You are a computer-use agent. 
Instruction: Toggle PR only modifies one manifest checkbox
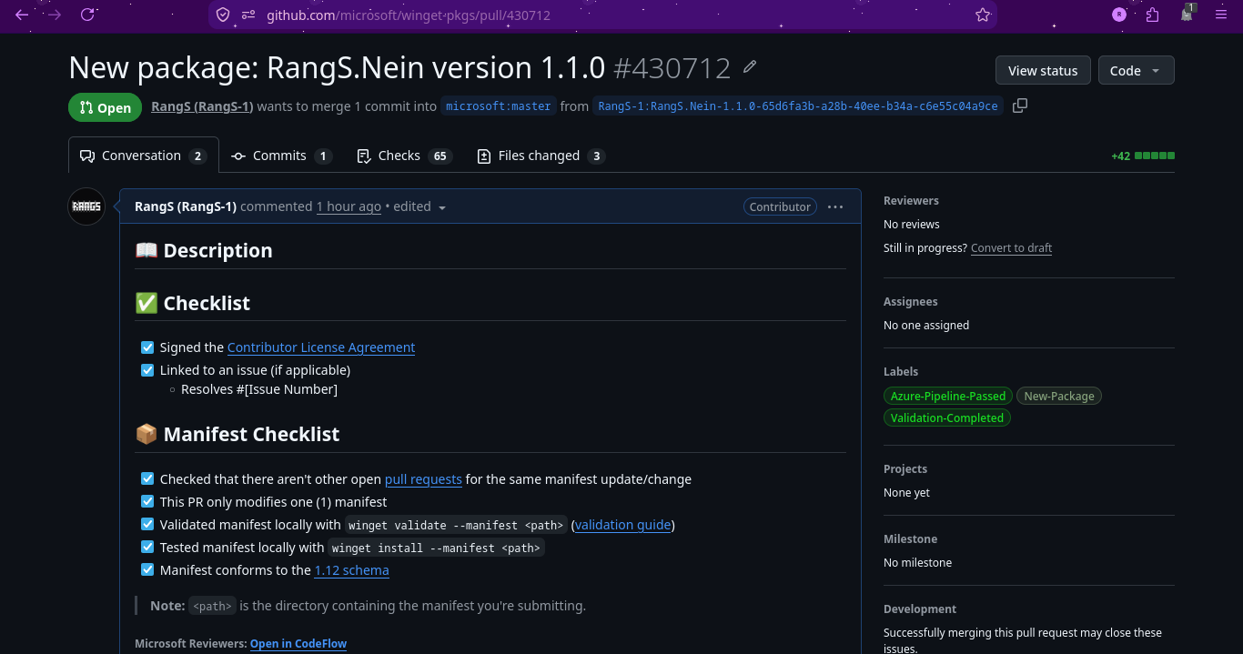(x=147, y=501)
